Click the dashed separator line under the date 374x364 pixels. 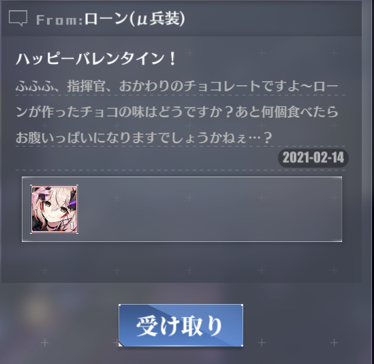181,170
